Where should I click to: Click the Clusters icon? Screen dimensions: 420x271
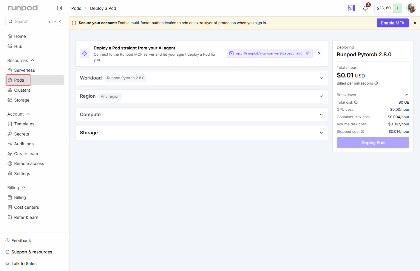point(10,90)
